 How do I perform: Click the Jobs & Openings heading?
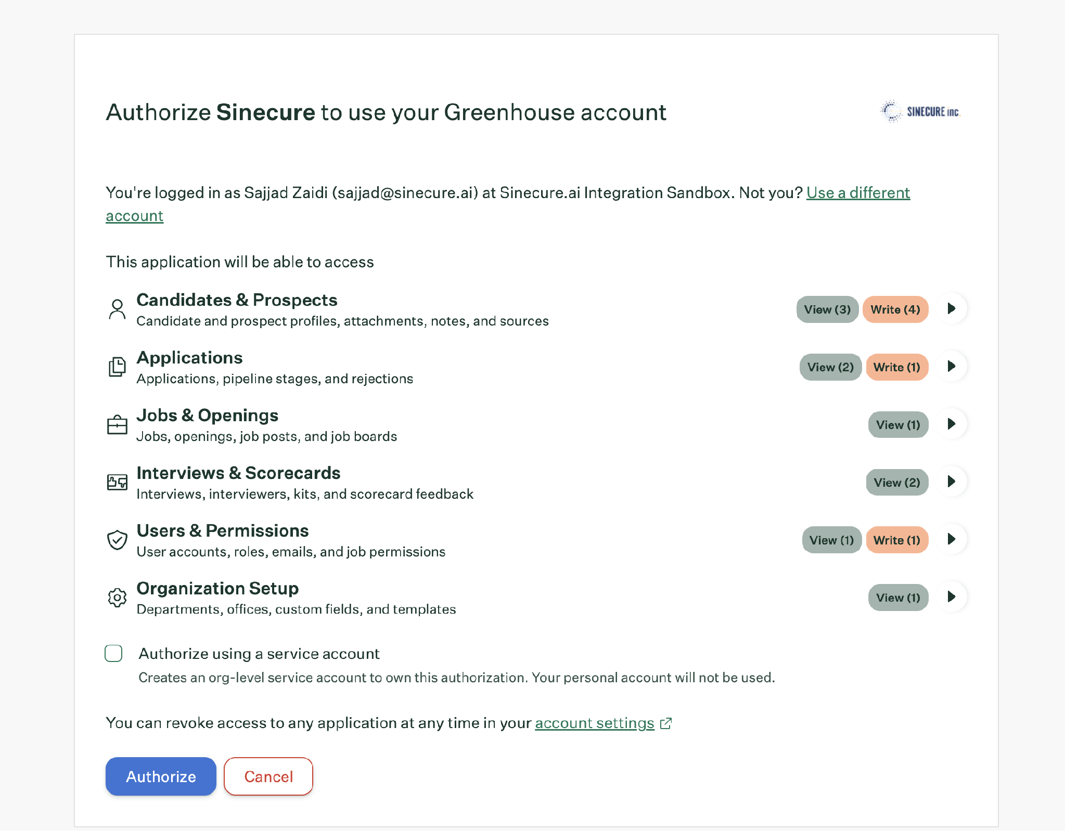pos(207,415)
